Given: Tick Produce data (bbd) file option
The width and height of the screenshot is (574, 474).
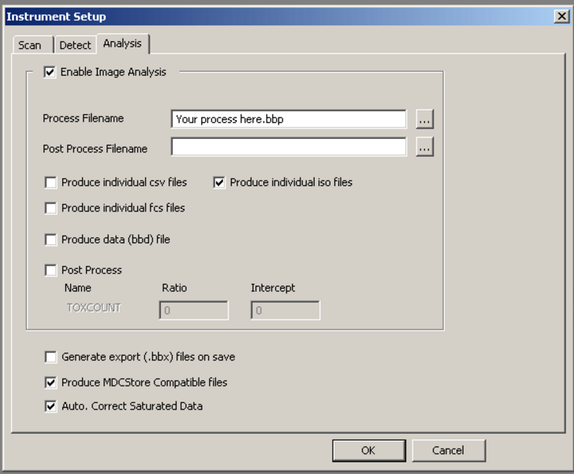Looking at the screenshot, I should pos(51,240).
